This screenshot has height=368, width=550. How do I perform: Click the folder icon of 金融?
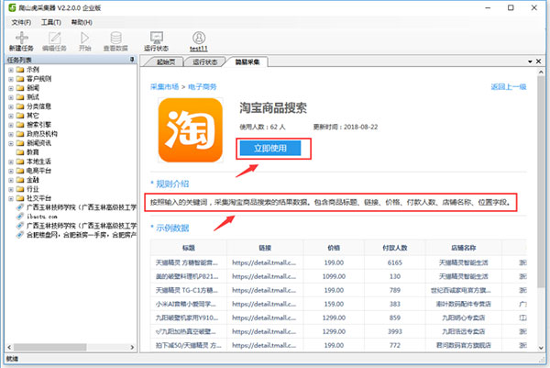point(20,180)
